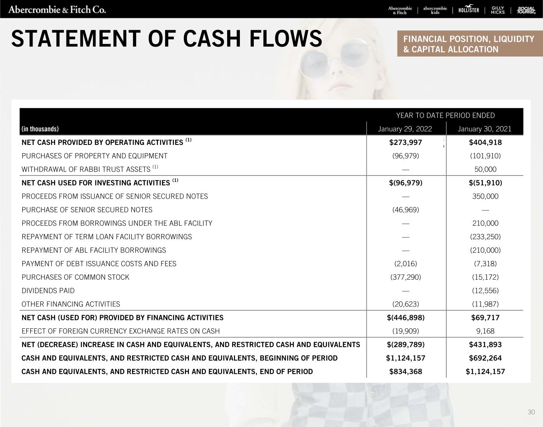Select the January 29, 2022 column header
543x427 pixels.
pos(405,129)
